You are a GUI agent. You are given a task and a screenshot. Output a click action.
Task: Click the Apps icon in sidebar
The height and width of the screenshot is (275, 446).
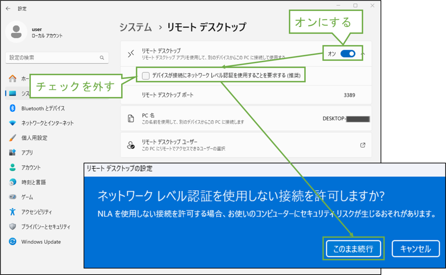(13, 153)
